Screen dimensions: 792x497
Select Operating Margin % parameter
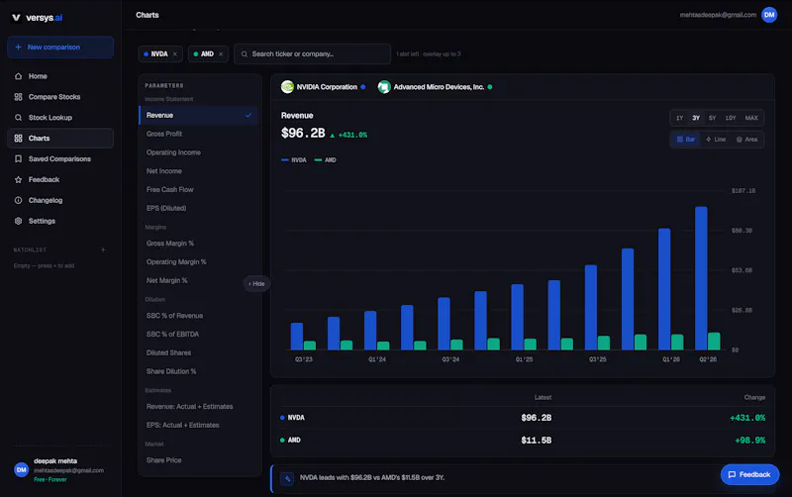click(198, 262)
